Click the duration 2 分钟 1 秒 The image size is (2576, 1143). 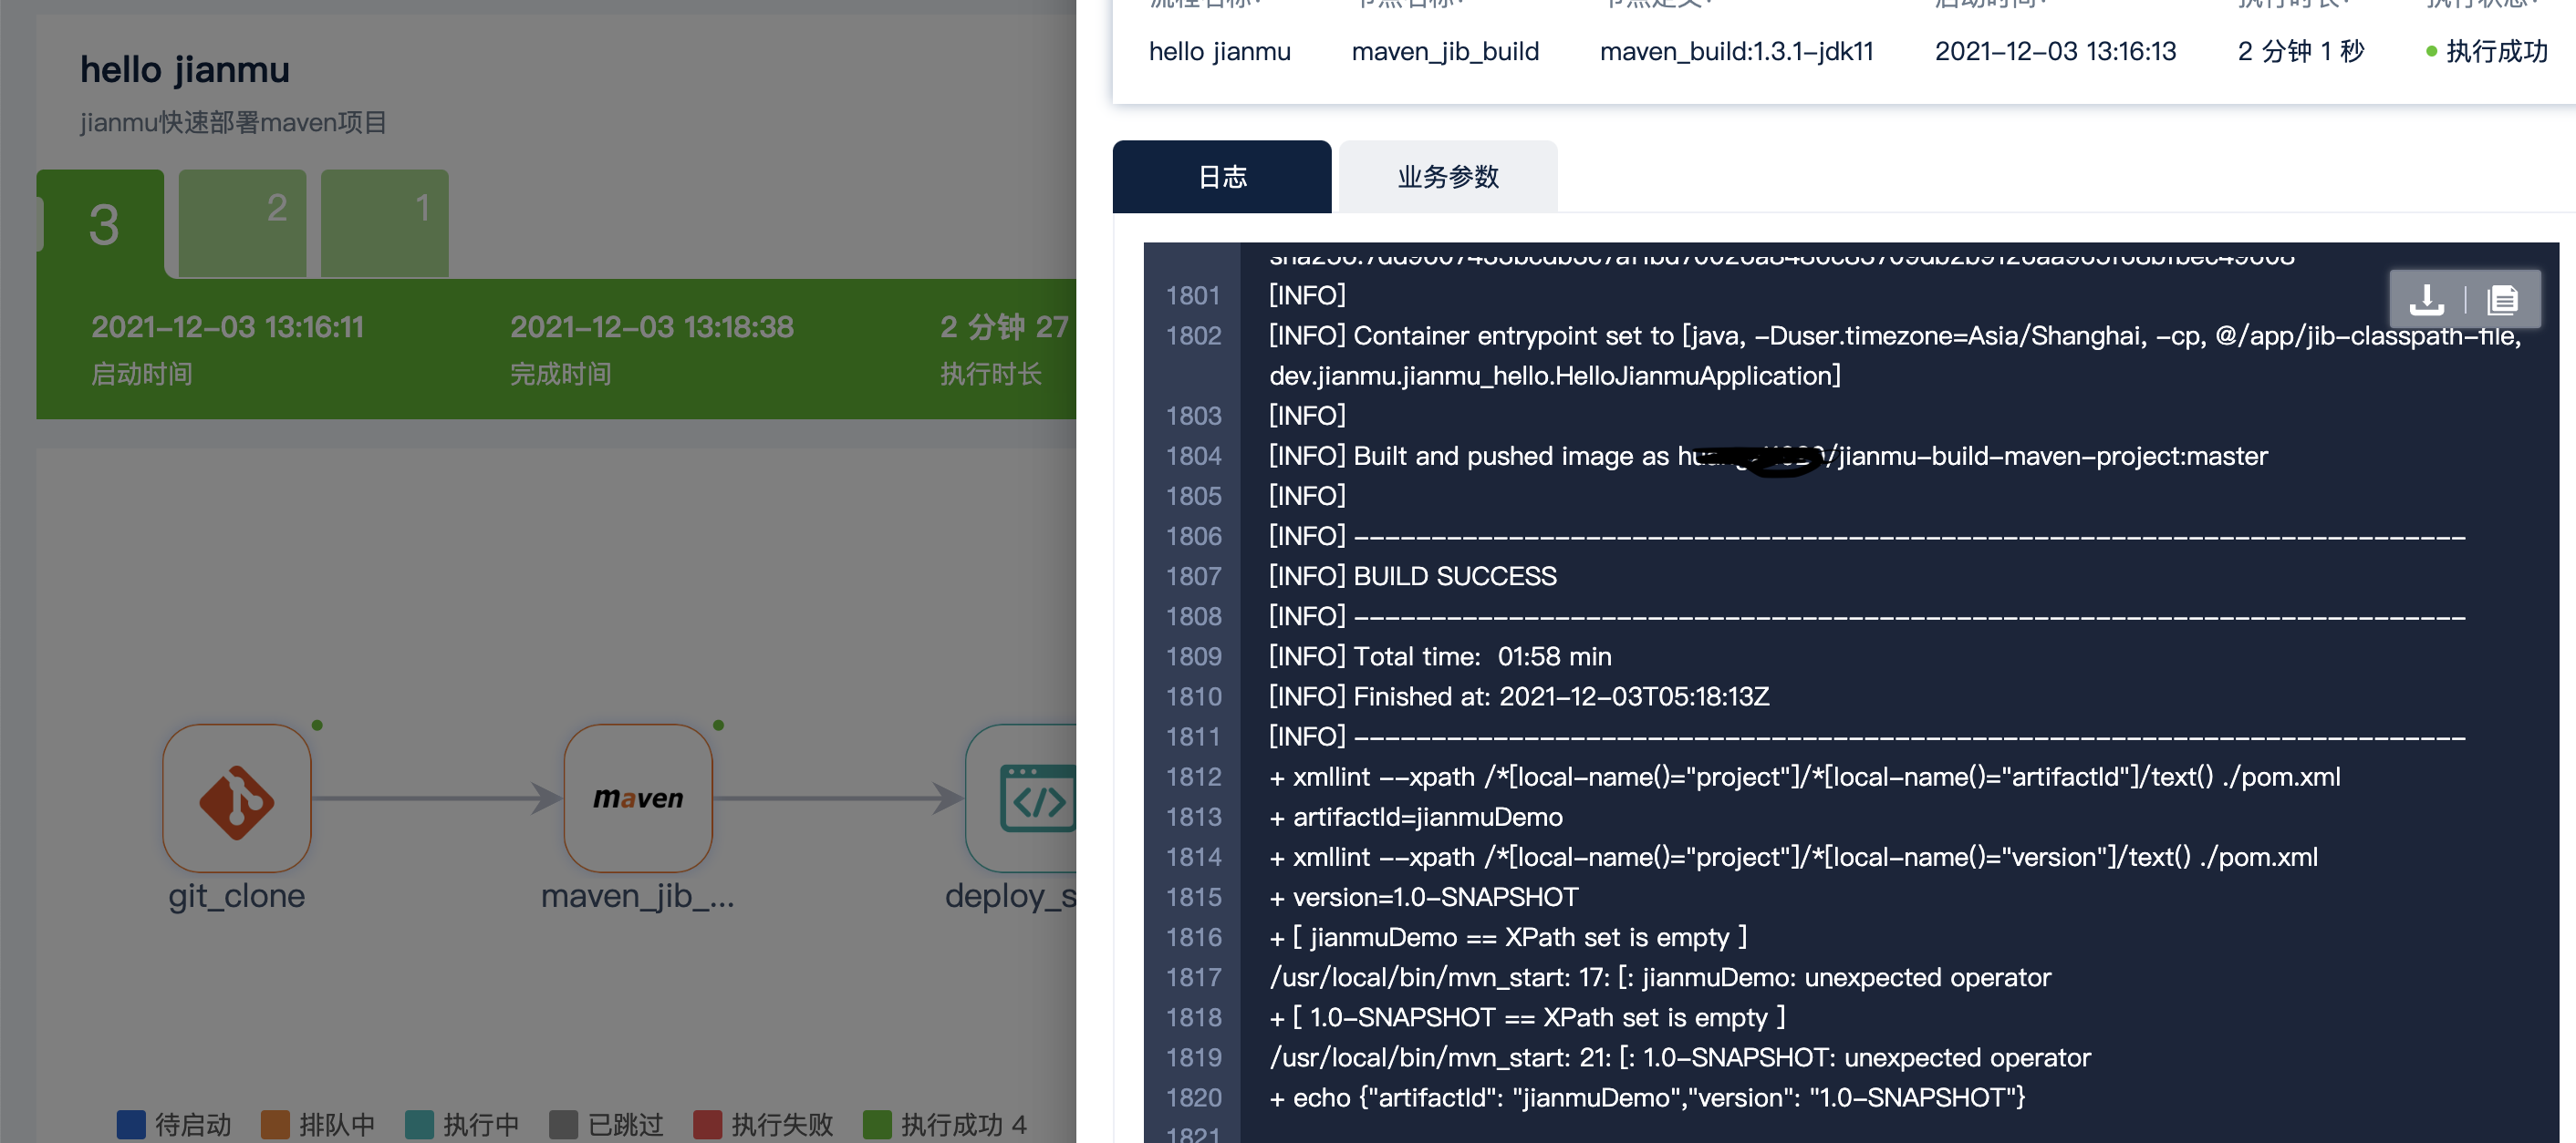pos(2300,51)
